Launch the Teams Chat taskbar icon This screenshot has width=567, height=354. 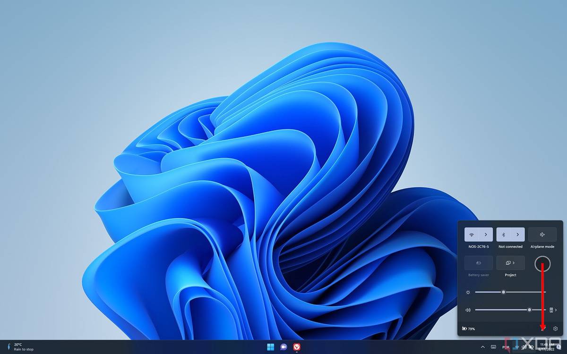click(283, 347)
